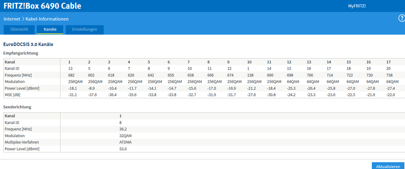Click the Kabel-Informationen breadcrumb
This screenshot has width=405, height=169.
47,19
